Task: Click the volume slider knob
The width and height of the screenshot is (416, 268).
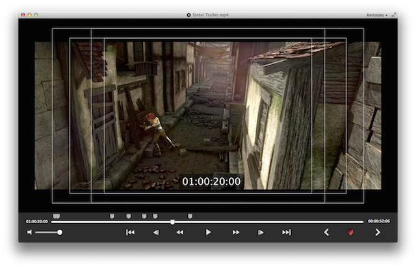Action: pyautogui.click(x=60, y=232)
